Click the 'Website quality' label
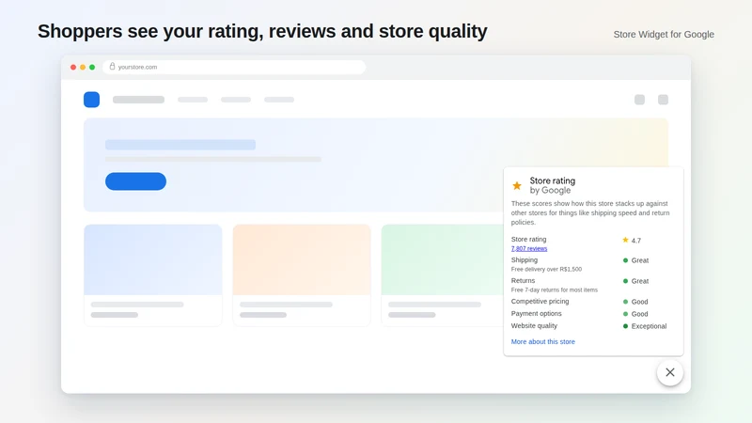752x423 pixels. point(534,325)
